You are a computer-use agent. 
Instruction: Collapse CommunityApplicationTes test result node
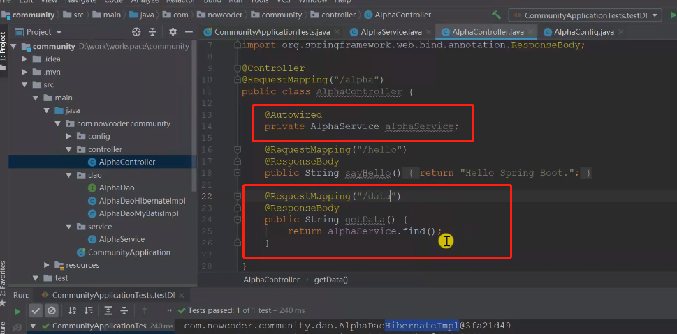tap(33, 326)
